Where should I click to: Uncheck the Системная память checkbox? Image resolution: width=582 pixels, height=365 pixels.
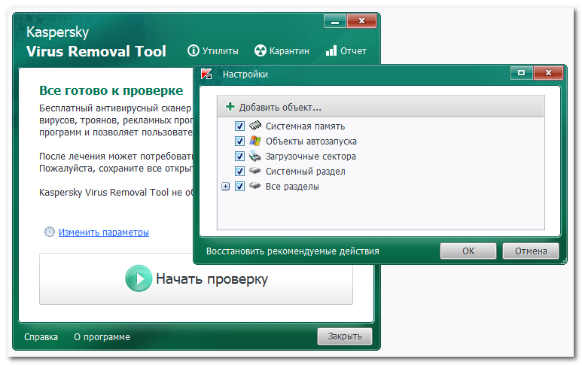coord(239,126)
